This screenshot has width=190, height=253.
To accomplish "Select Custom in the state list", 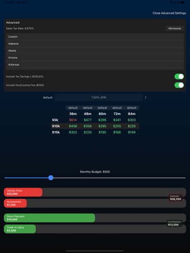I will point(95,37).
